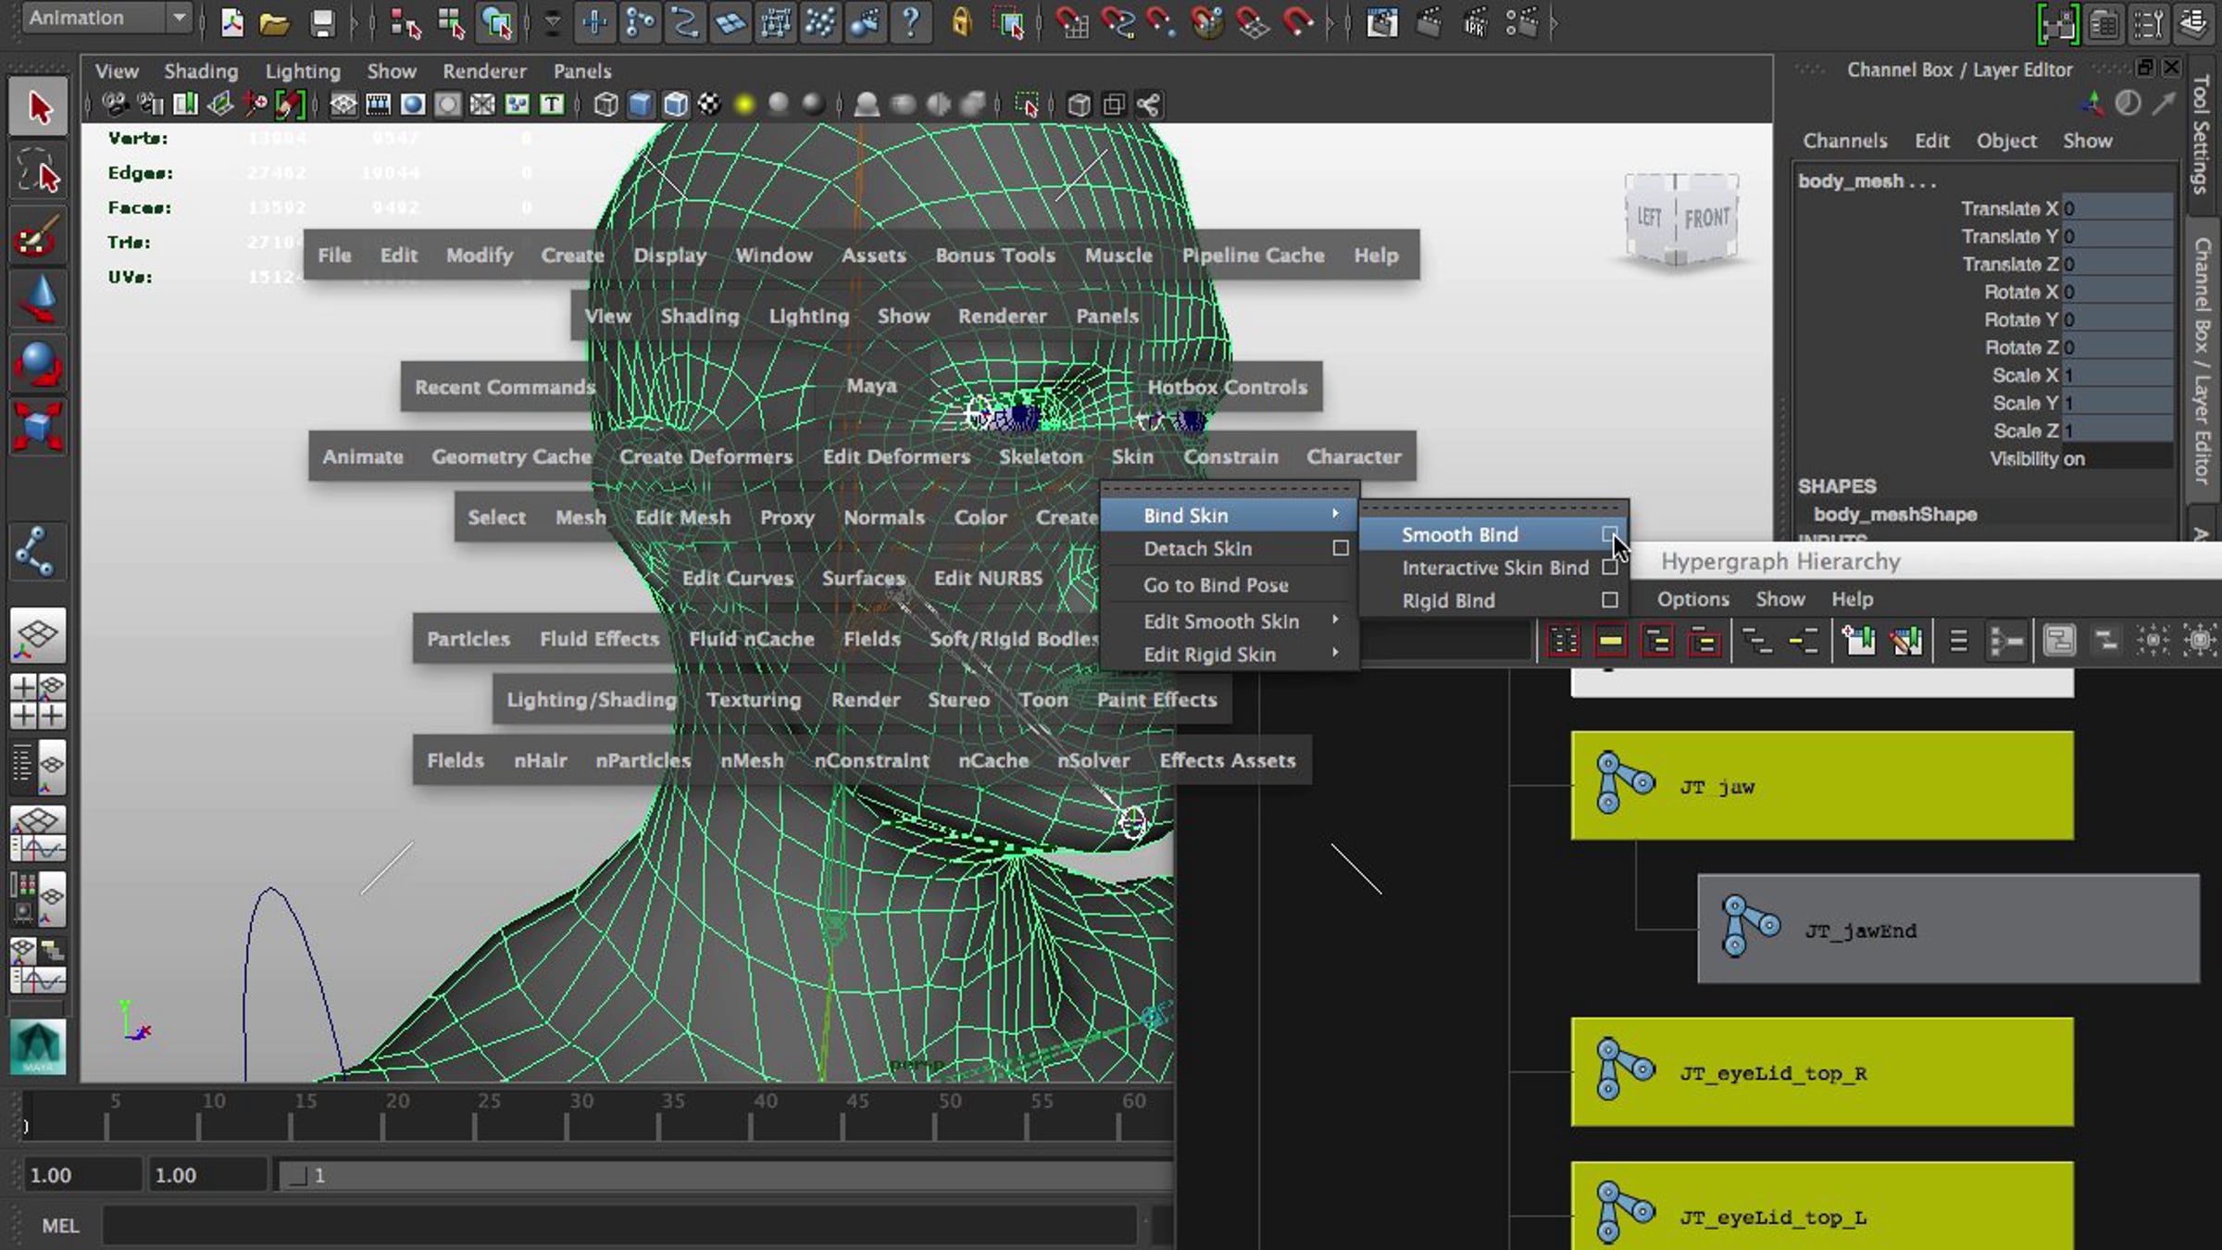The width and height of the screenshot is (2222, 1250).
Task: Choose Smooth Bind from submenu
Action: pyautogui.click(x=1459, y=534)
